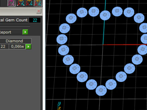This screenshot has width=147, height=110.
Task: Click the unframed gumball icon with black center dot
Action: pyautogui.click(x=29, y=3)
